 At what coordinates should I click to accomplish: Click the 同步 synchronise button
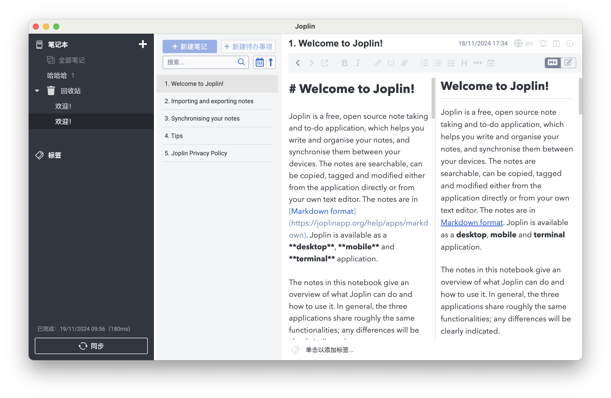coord(91,346)
